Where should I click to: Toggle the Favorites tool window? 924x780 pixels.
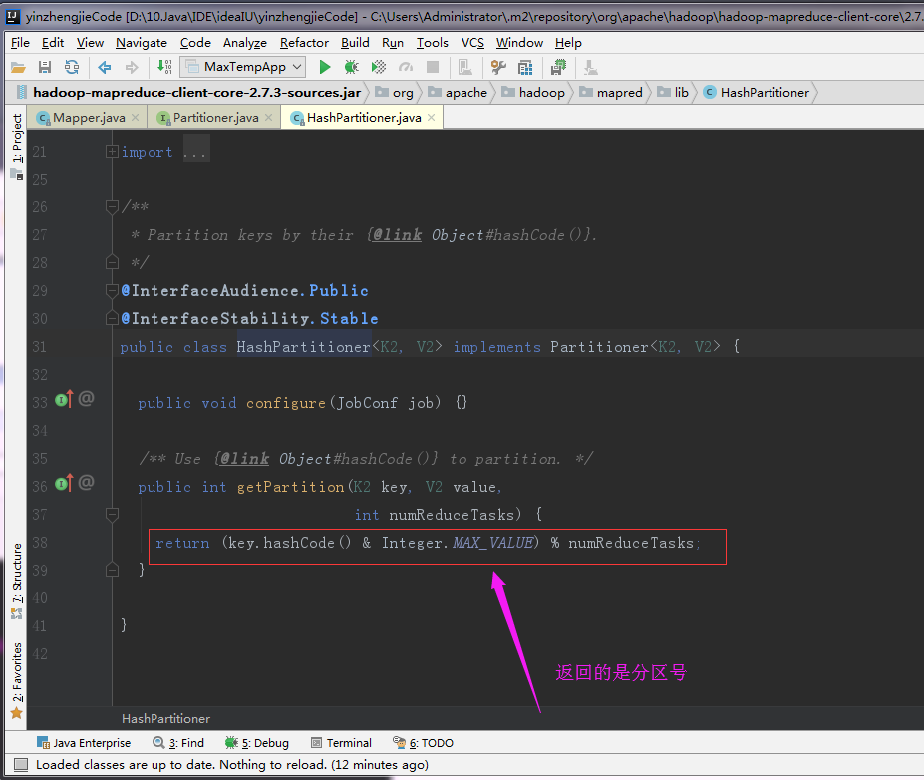click(17, 680)
